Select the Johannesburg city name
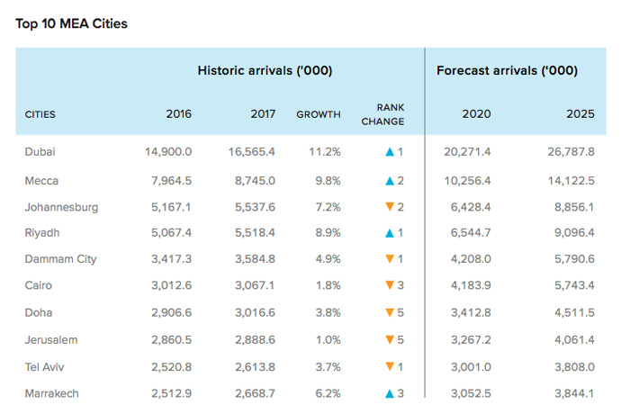Image resolution: width=630 pixels, height=414 pixels. (61, 207)
